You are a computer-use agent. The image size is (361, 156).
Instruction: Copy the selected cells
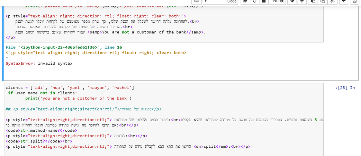322,1
